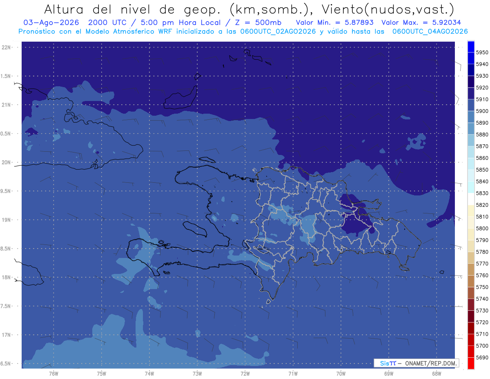The image size is (490, 379).
Task: Select the 'Z = 500mb' level label
Action: 258,22
